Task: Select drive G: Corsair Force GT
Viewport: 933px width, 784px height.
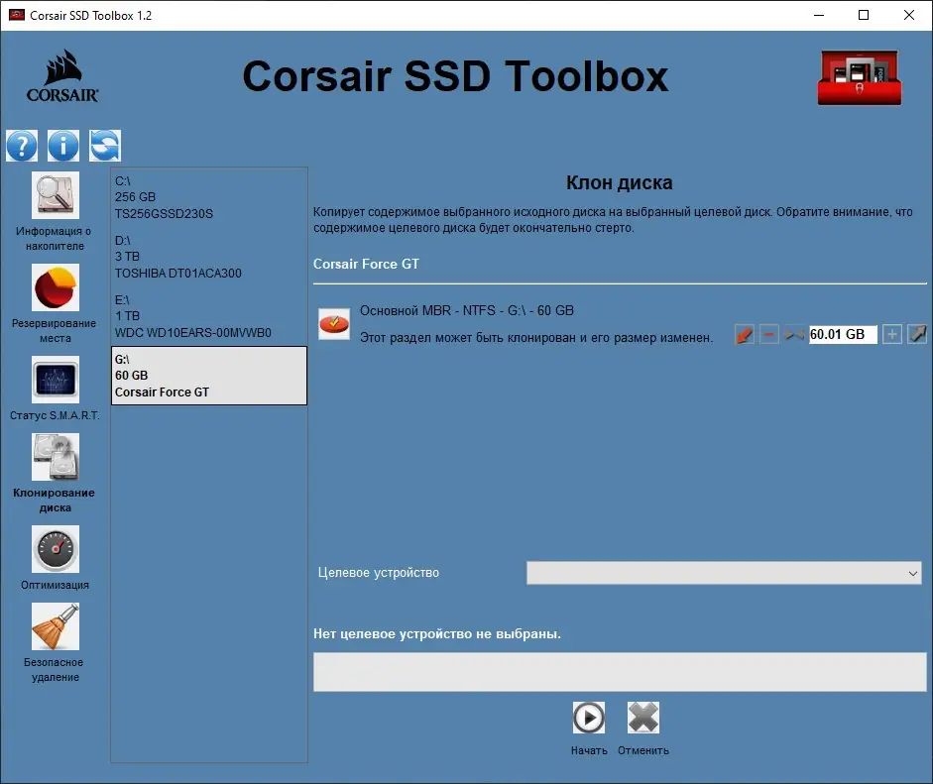Action: pyautogui.click(x=208, y=376)
